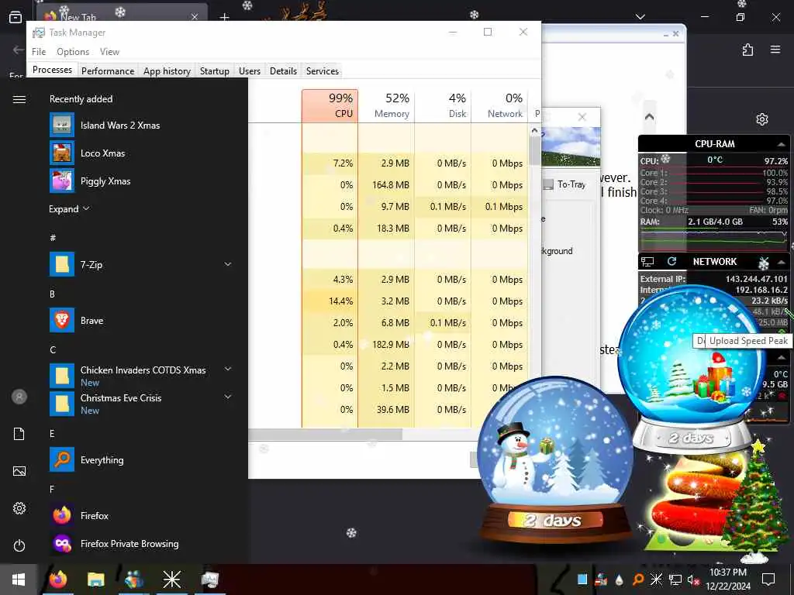Open the browser hamburger menu

775,50
